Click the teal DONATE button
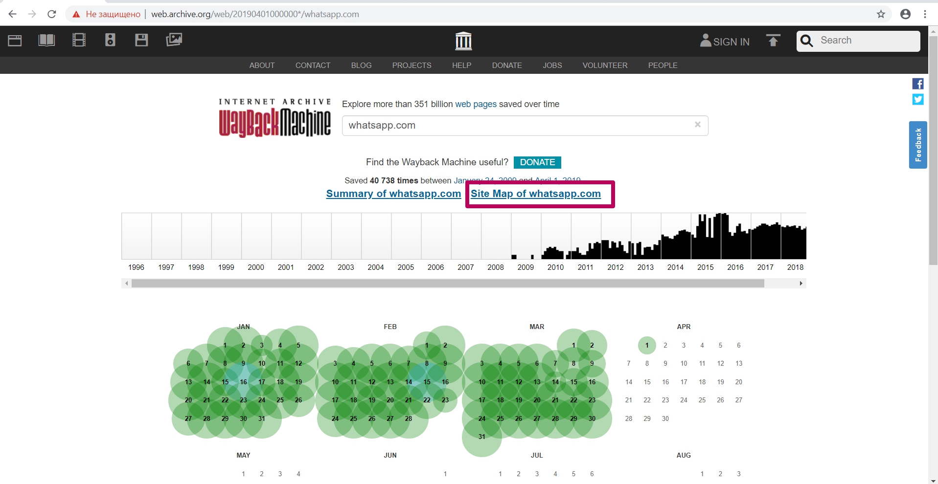Viewport: 938px width, 484px height. point(537,162)
